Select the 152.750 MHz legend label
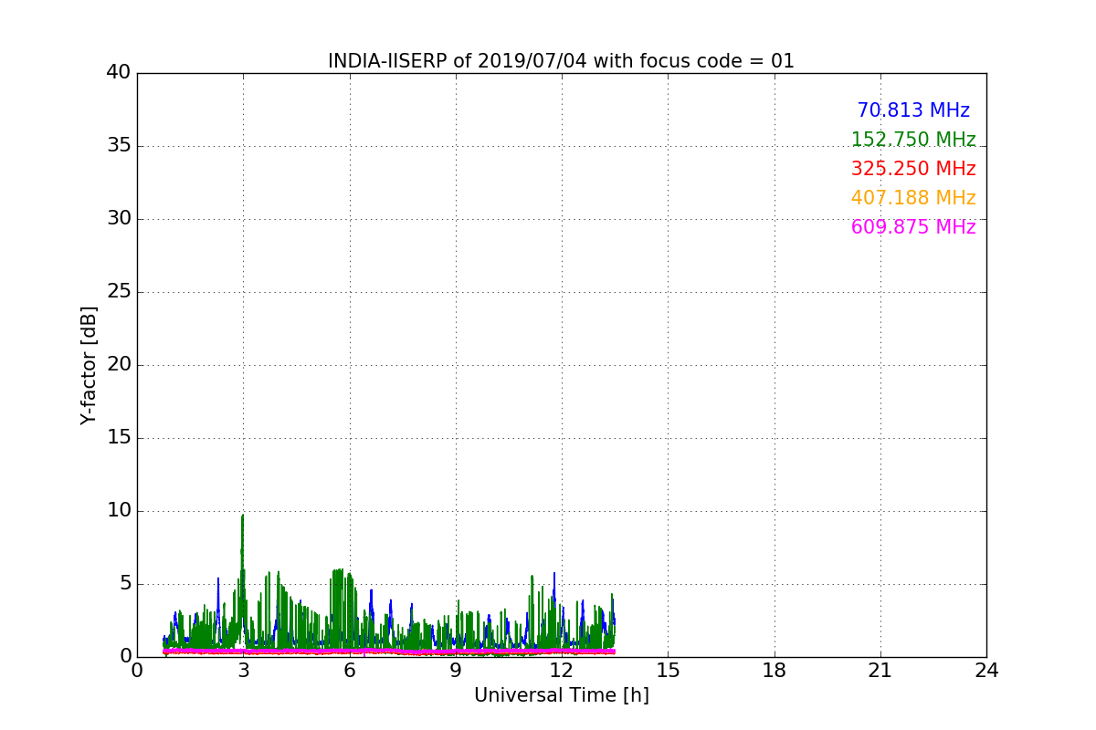 [913, 140]
